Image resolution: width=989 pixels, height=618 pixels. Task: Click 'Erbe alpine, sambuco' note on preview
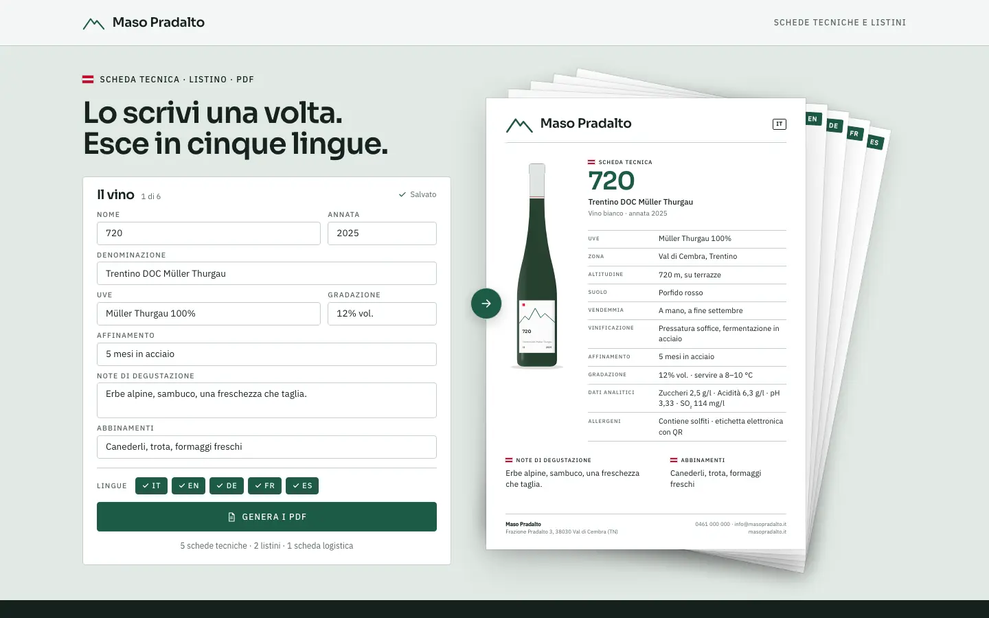[x=572, y=479]
